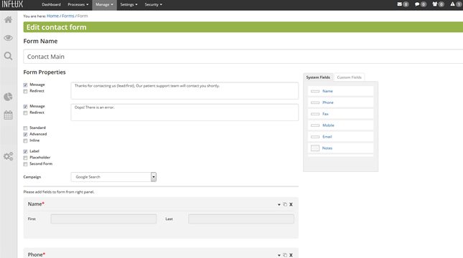Open the Settings dropdown menu
Viewport: 463px width, 258px height.
pyautogui.click(x=128, y=4)
